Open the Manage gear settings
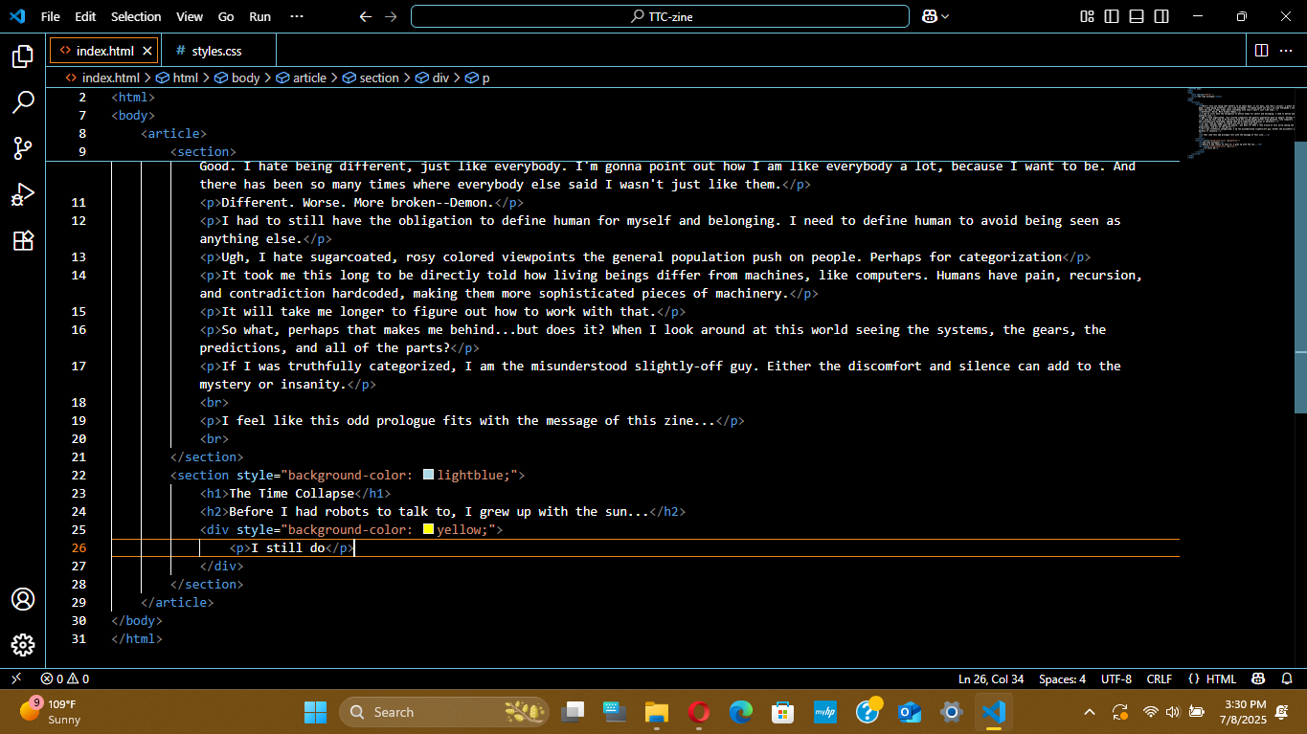This screenshot has height=734, width=1307. coord(23,645)
